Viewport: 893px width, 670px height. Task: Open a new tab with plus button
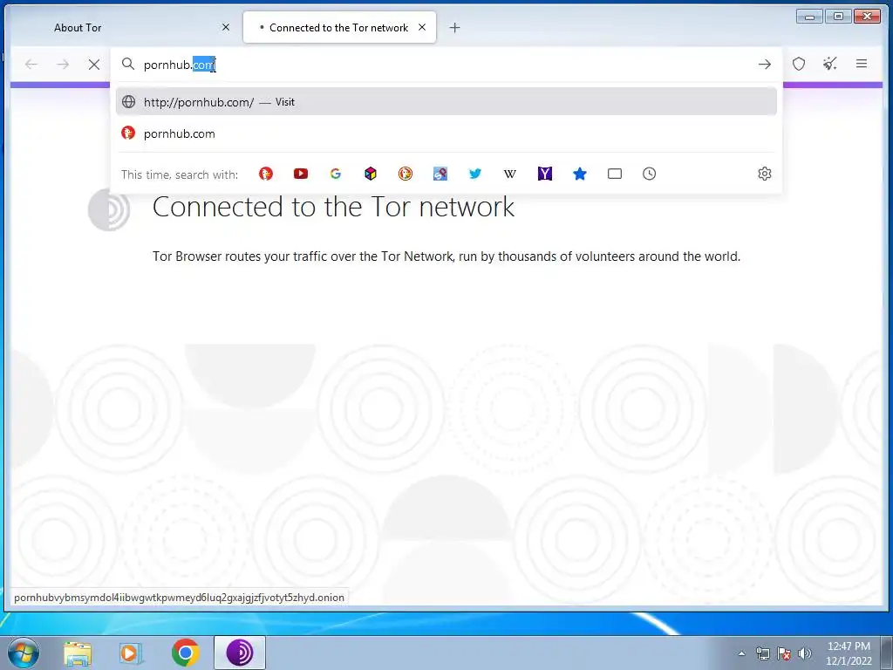click(x=454, y=27)
